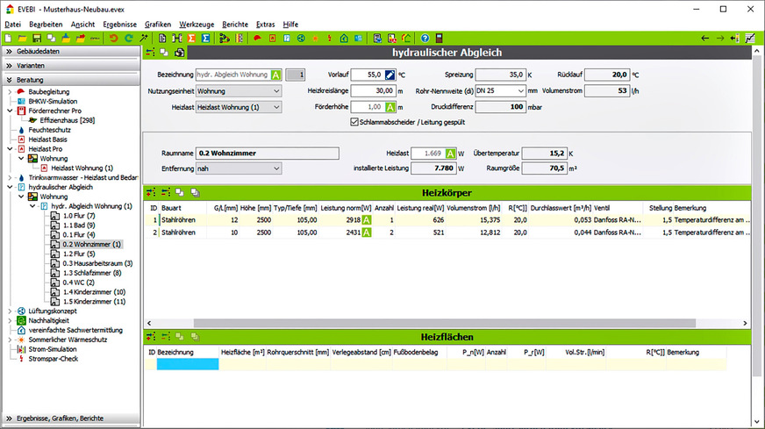Click the new document toolbar icon

(x=8, y=39)
